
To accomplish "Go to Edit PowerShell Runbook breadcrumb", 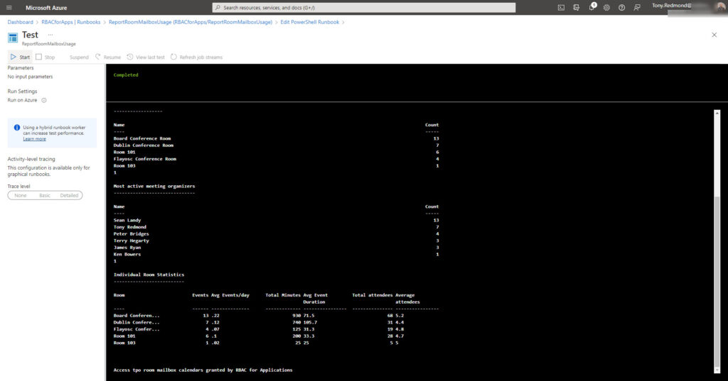I will point(310,22).
